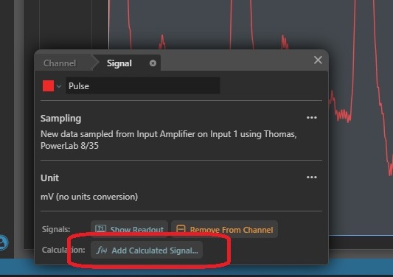Click the mV no units conversion text
The height and width of the screenshot is (277, 393).
pyautogui.click(x=89, y=197)
